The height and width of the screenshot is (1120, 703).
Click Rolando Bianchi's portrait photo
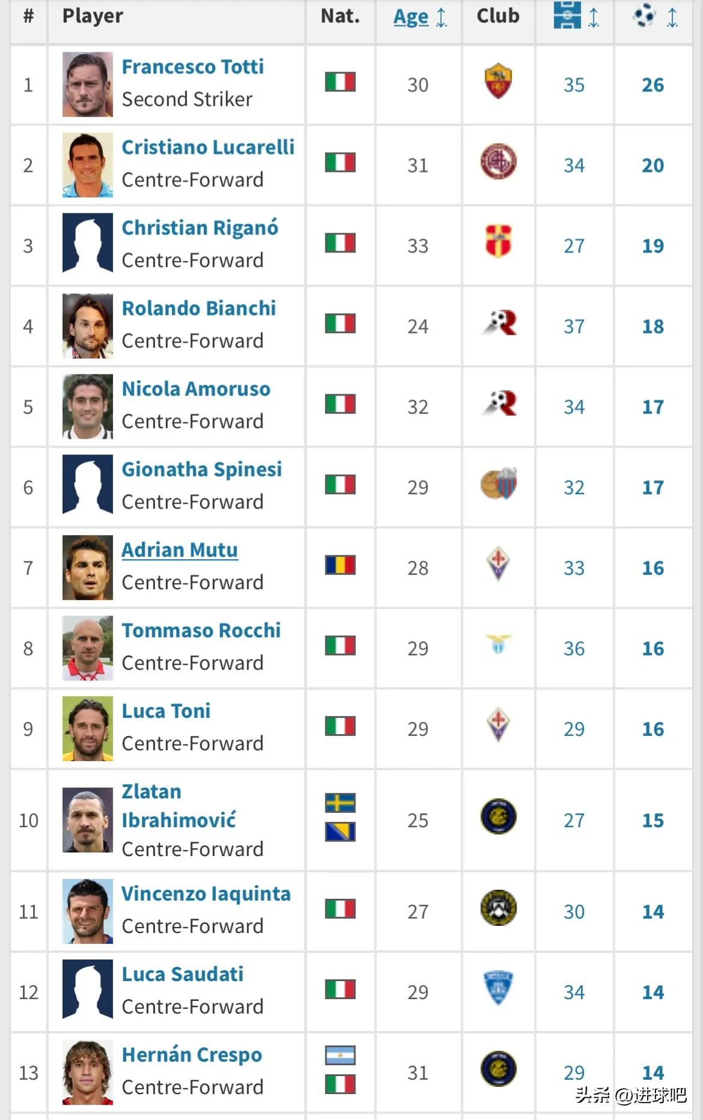click(88, 326)
